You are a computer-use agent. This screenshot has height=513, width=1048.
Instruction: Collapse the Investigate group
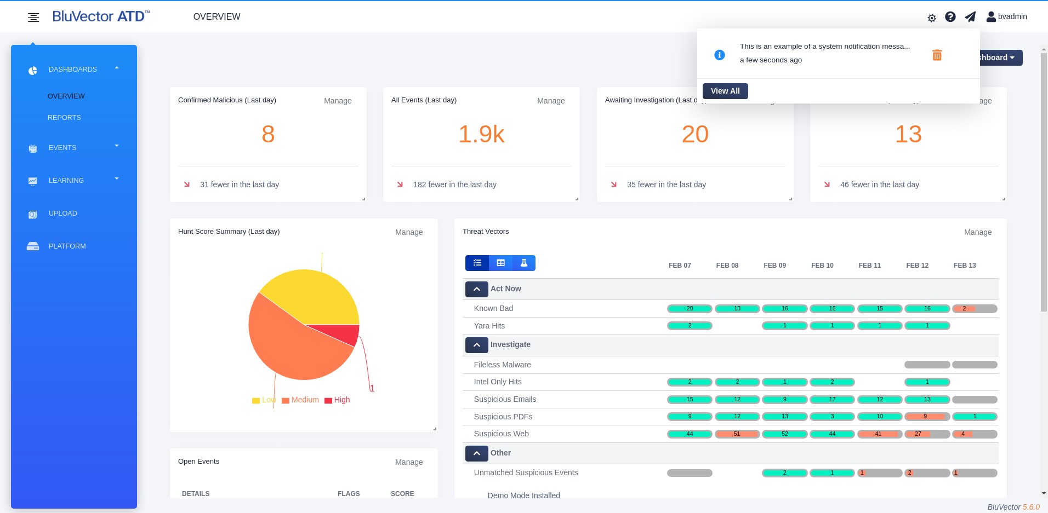pyautogui.click(x=477, y=345)
